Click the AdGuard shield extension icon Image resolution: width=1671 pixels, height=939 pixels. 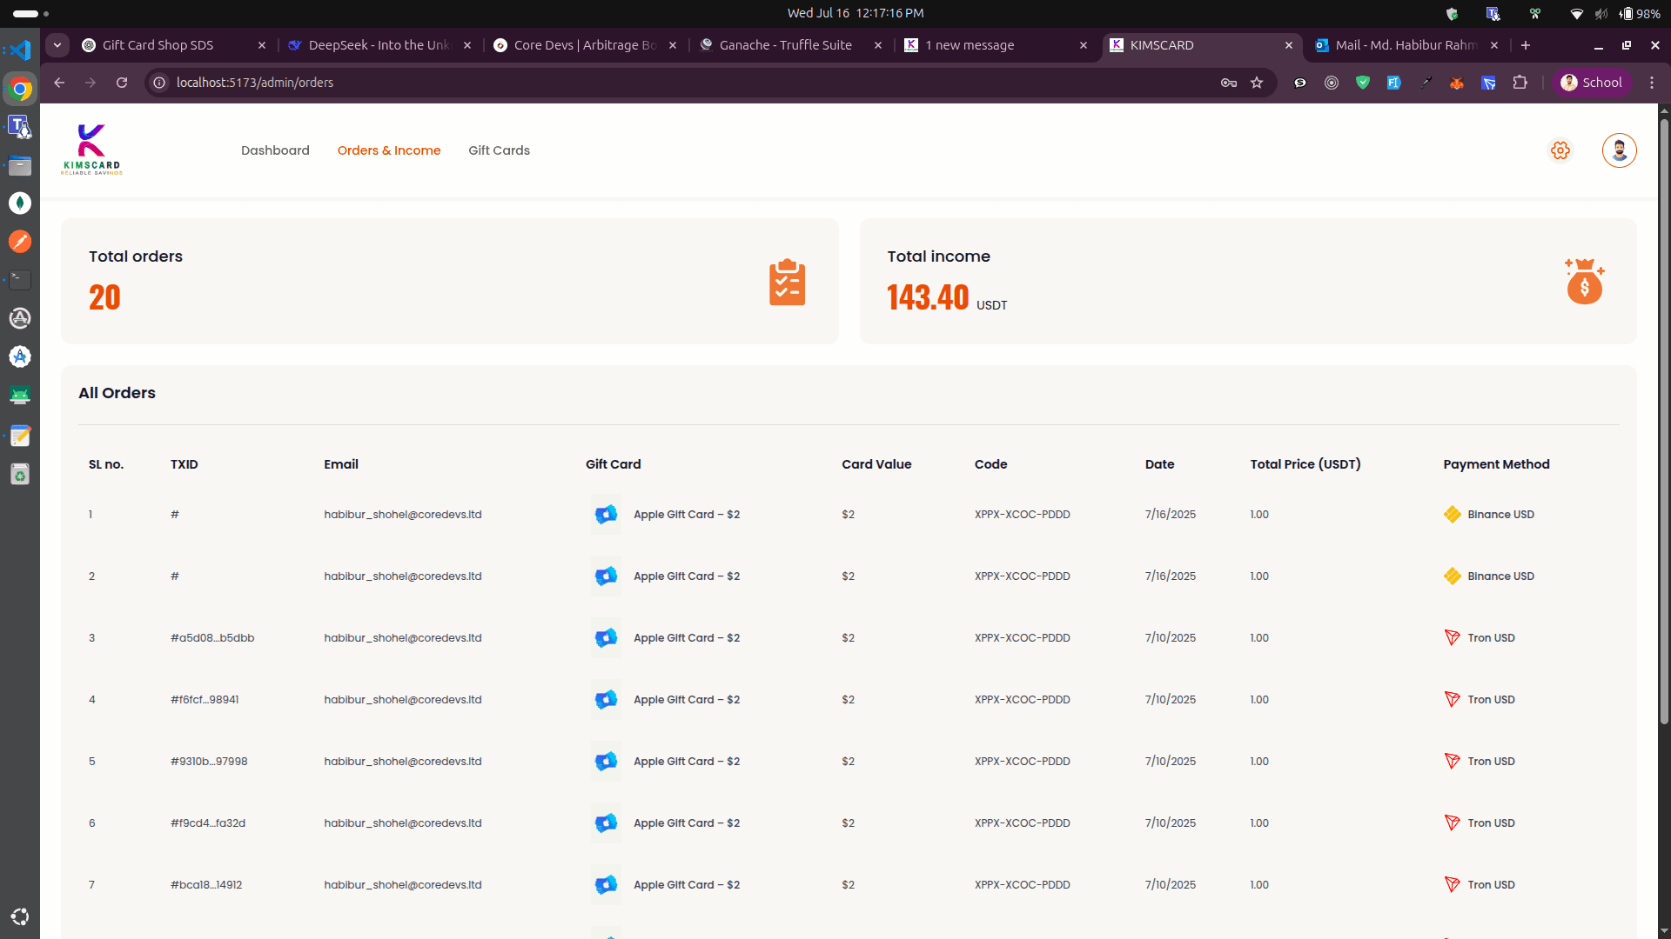pyautogui.click(x=1363, y=83)
